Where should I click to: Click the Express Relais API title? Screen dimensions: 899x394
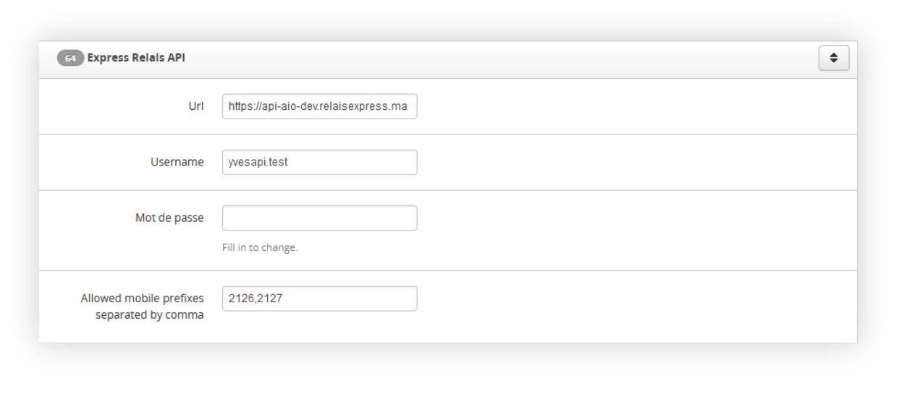(136, 58)
